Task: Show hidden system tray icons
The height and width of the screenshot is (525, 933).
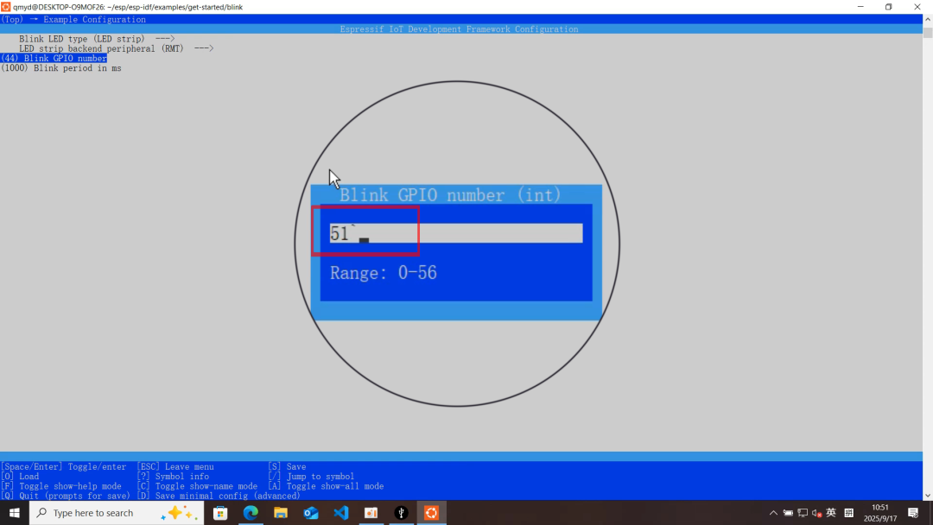Action: pos(773,513)
